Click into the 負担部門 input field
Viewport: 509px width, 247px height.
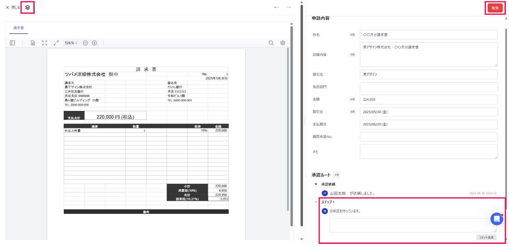pyautogui.click(x=428, y=87)
